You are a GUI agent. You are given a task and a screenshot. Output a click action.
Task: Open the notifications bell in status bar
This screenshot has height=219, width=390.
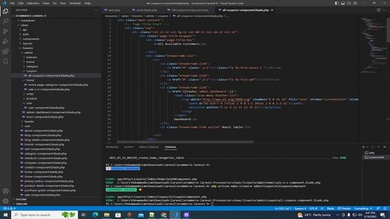[385, 208]
